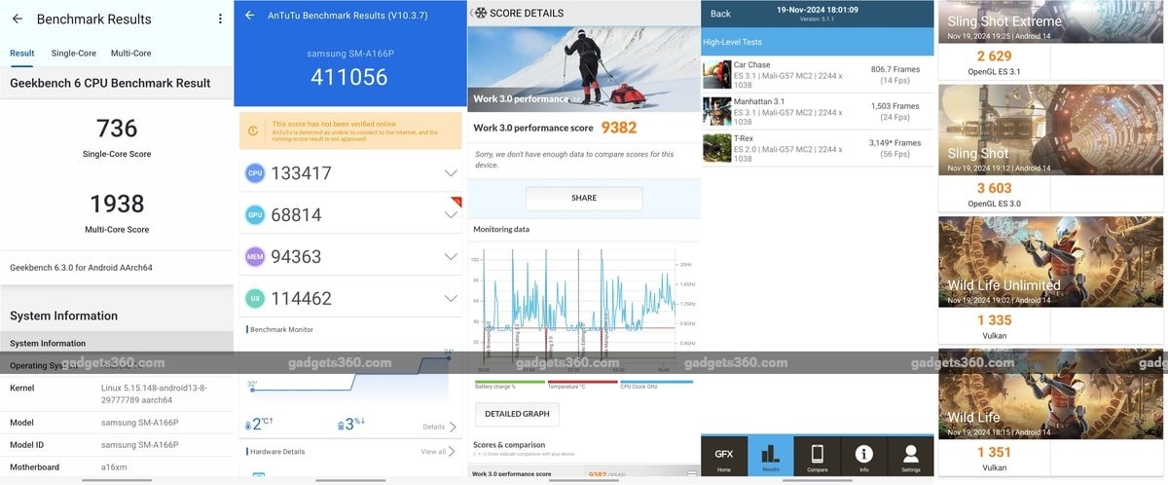Click the Work 3.0 score 9382
This screenshot has width=1168, height=485.
[x=619, y=128]
